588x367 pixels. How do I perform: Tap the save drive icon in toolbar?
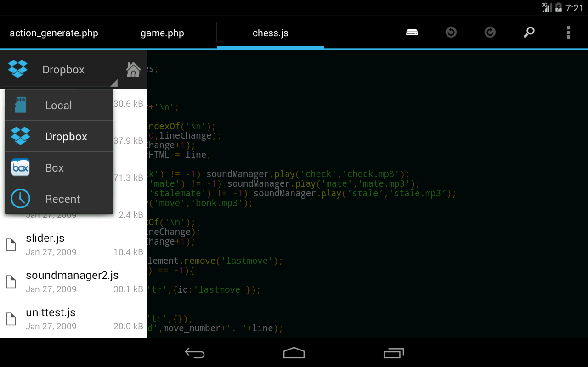412,33
